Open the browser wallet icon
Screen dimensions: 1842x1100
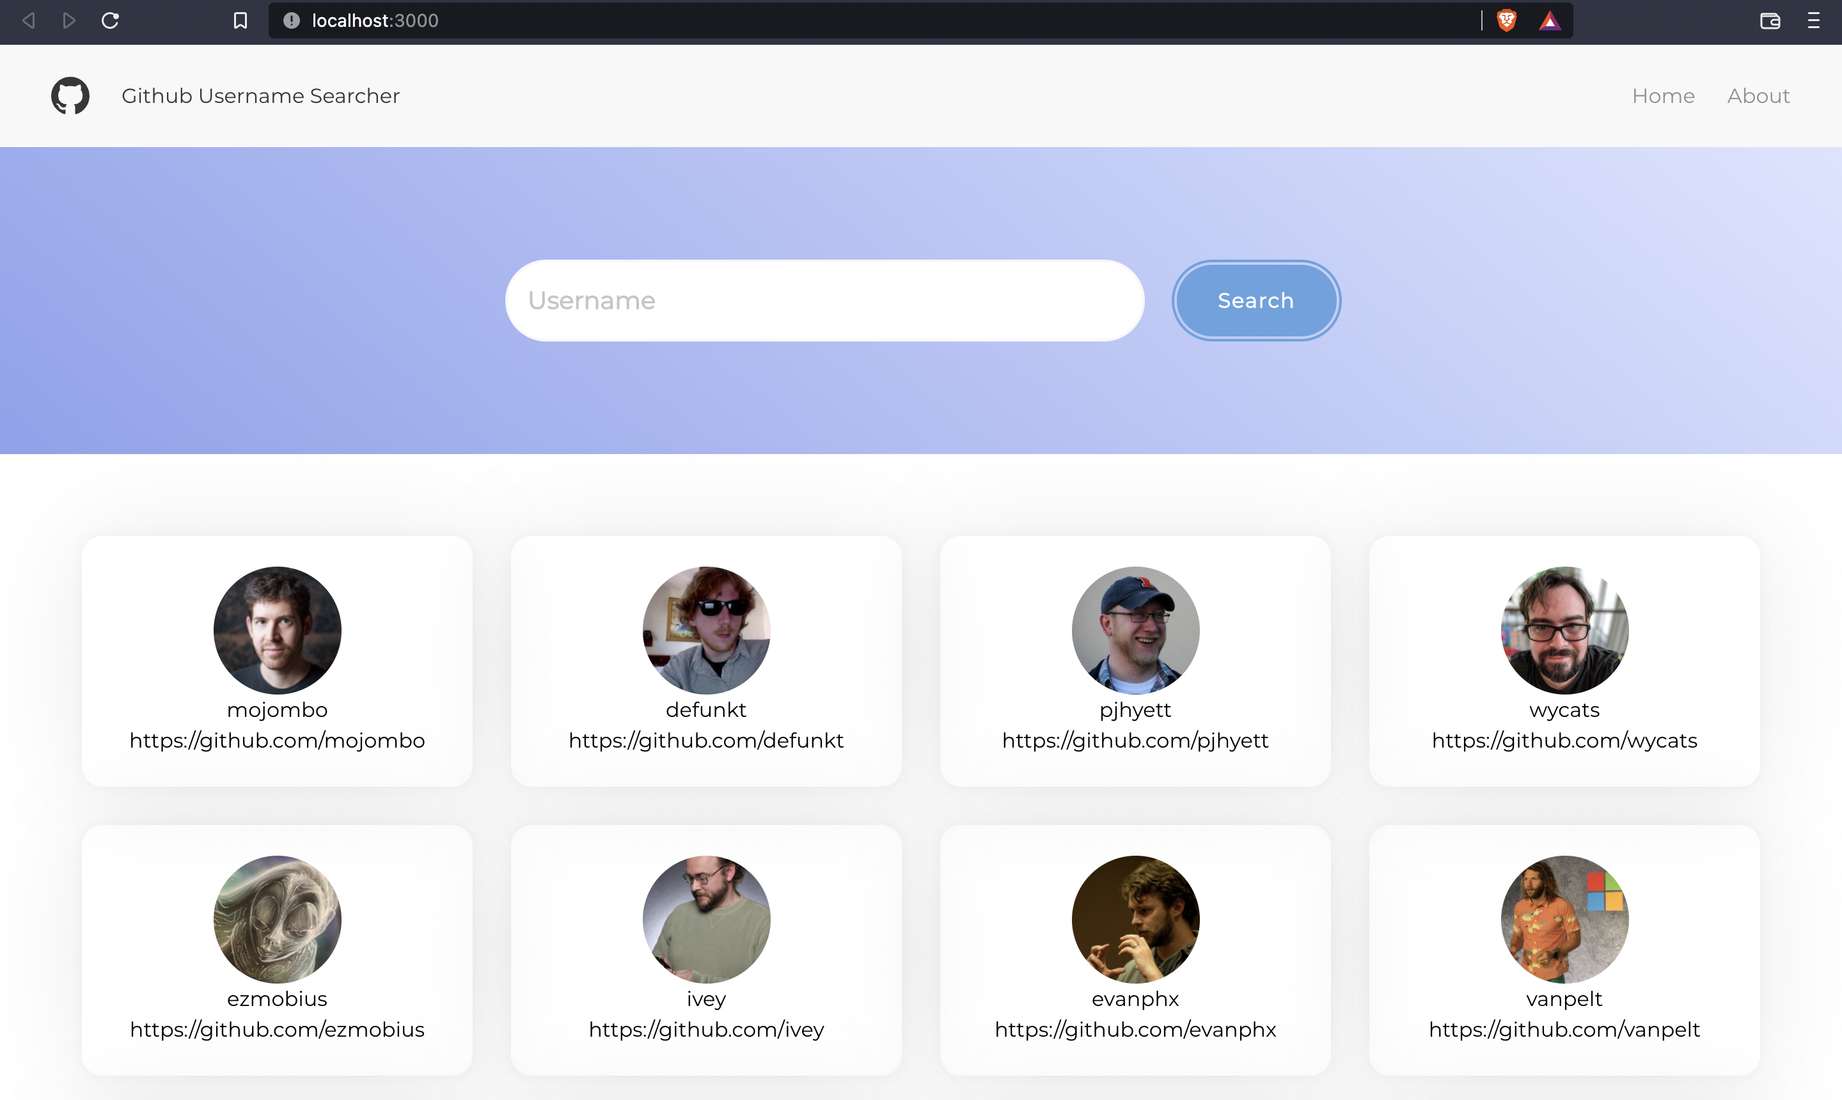click(x=1770, y=20)
